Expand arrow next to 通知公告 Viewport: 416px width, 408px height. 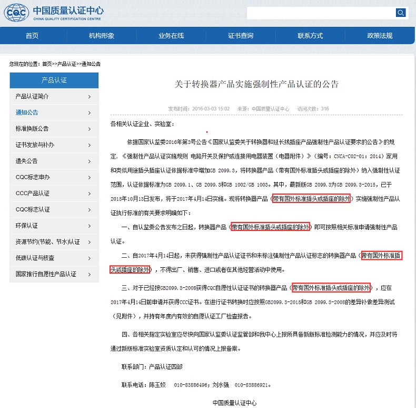point(90,112)
